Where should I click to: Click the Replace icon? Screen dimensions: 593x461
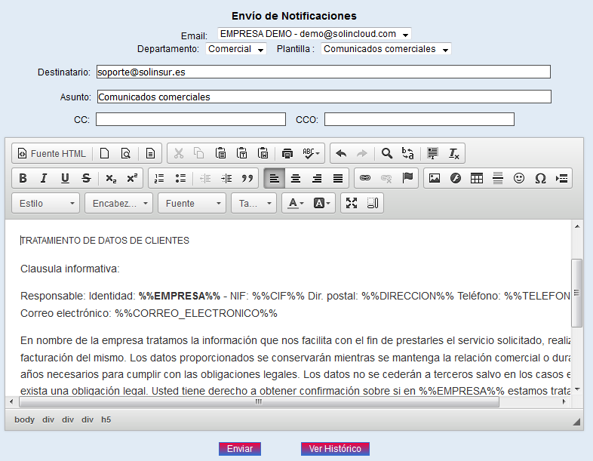tap(407, 153)
